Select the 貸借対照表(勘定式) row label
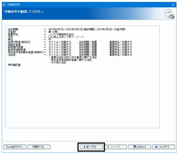The image size is (178, 154). (x=19, y=42)
